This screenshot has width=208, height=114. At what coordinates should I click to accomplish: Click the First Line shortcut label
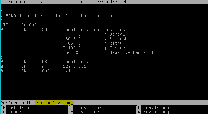(89, 107)
